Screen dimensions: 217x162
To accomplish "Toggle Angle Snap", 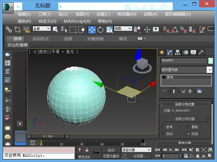I will [175, 29].
